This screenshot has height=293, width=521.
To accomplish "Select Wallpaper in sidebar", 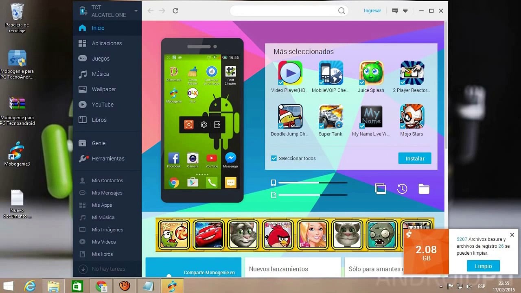I will (x=107, y=89).
